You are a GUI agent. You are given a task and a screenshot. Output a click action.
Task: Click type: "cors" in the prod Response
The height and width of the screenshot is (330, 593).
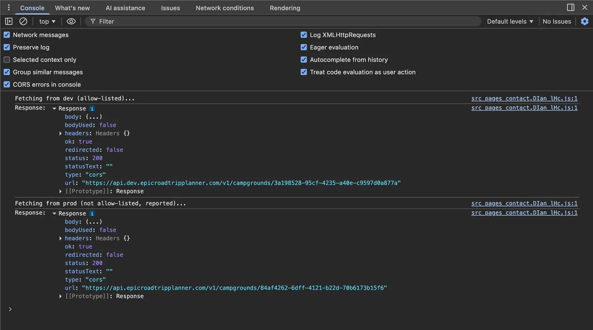85,280
